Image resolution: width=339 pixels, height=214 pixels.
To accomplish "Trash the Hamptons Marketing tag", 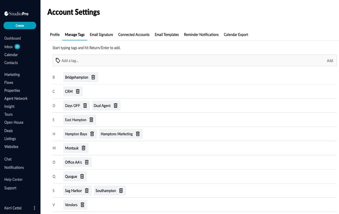I will (138, 134).
